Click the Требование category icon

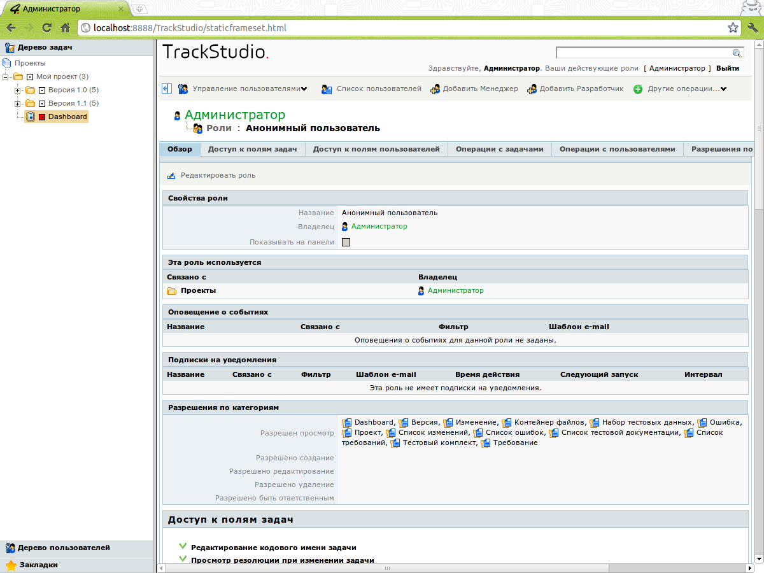tap(486, 443)
